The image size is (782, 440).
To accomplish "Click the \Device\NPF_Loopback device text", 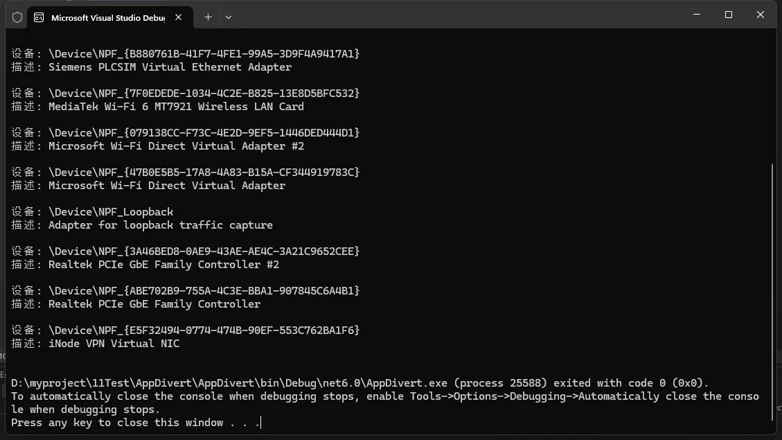I will 111,212.
